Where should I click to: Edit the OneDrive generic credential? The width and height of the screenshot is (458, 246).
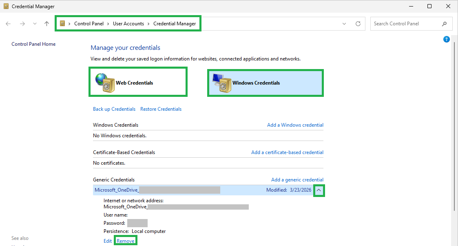108,241
